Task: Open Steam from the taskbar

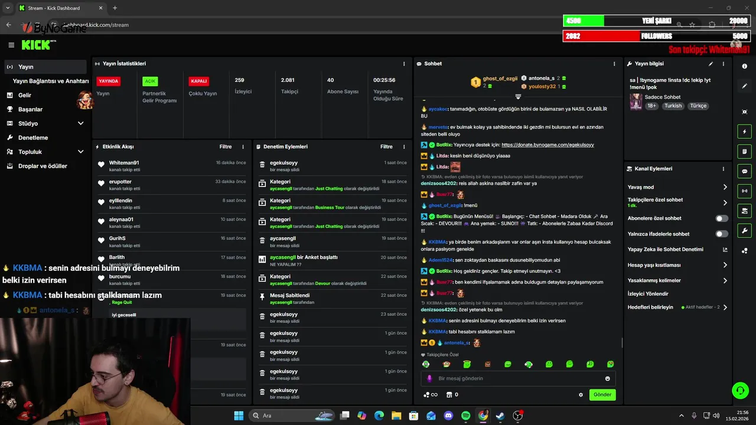Action: pos(500,416)
